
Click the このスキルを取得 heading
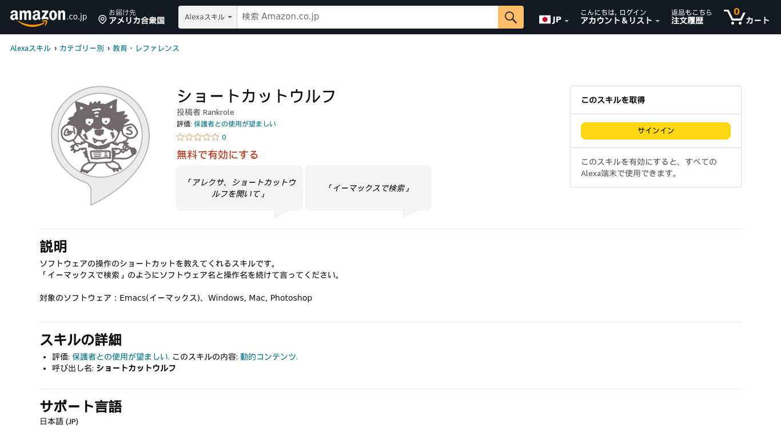pyautogui.click(x=613, y=100)
